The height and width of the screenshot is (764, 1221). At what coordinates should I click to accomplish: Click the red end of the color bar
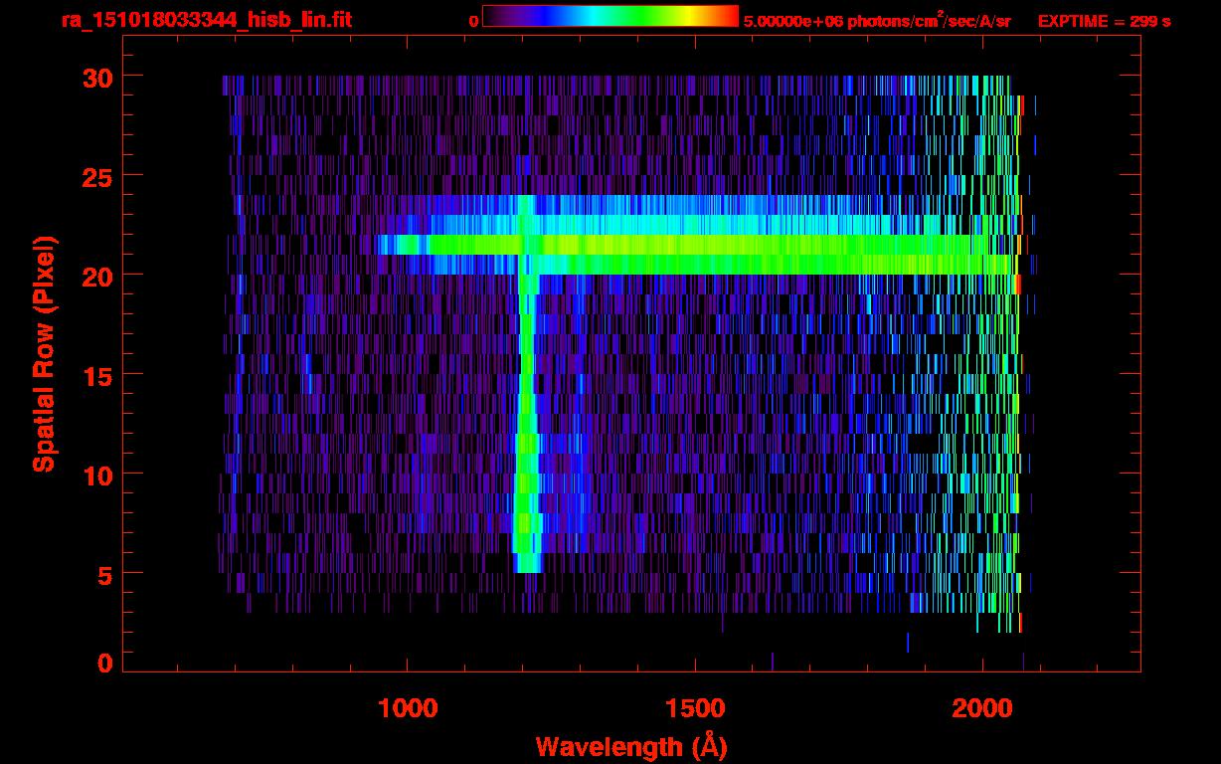click(x=726, y=17)
